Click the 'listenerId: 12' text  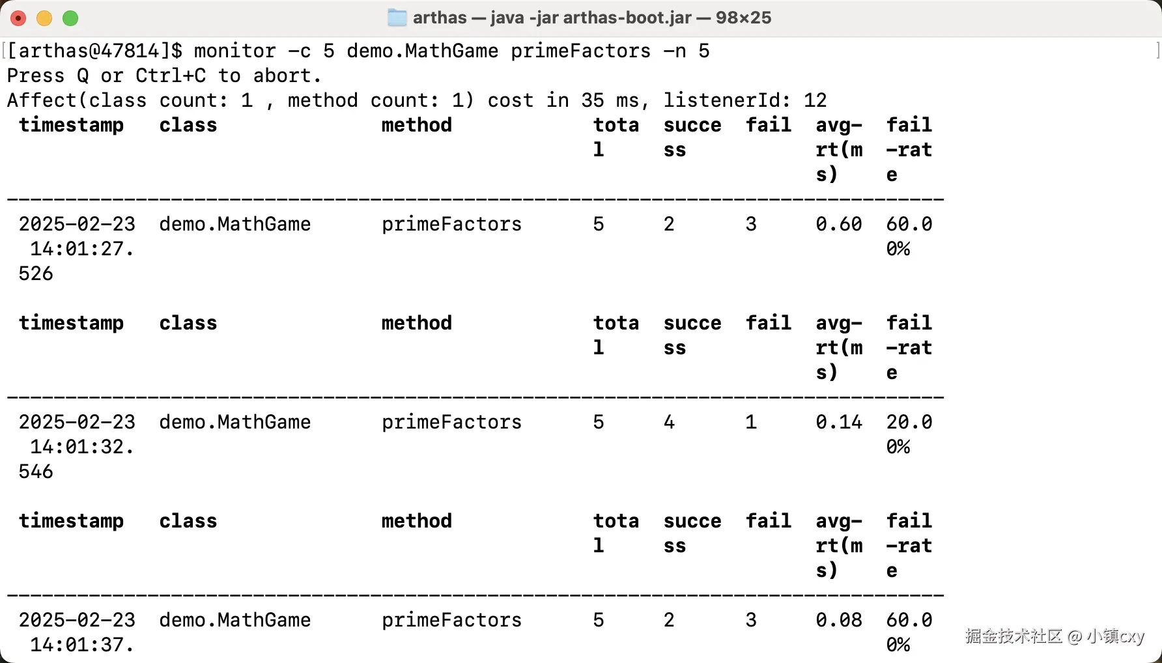point(744,100)
